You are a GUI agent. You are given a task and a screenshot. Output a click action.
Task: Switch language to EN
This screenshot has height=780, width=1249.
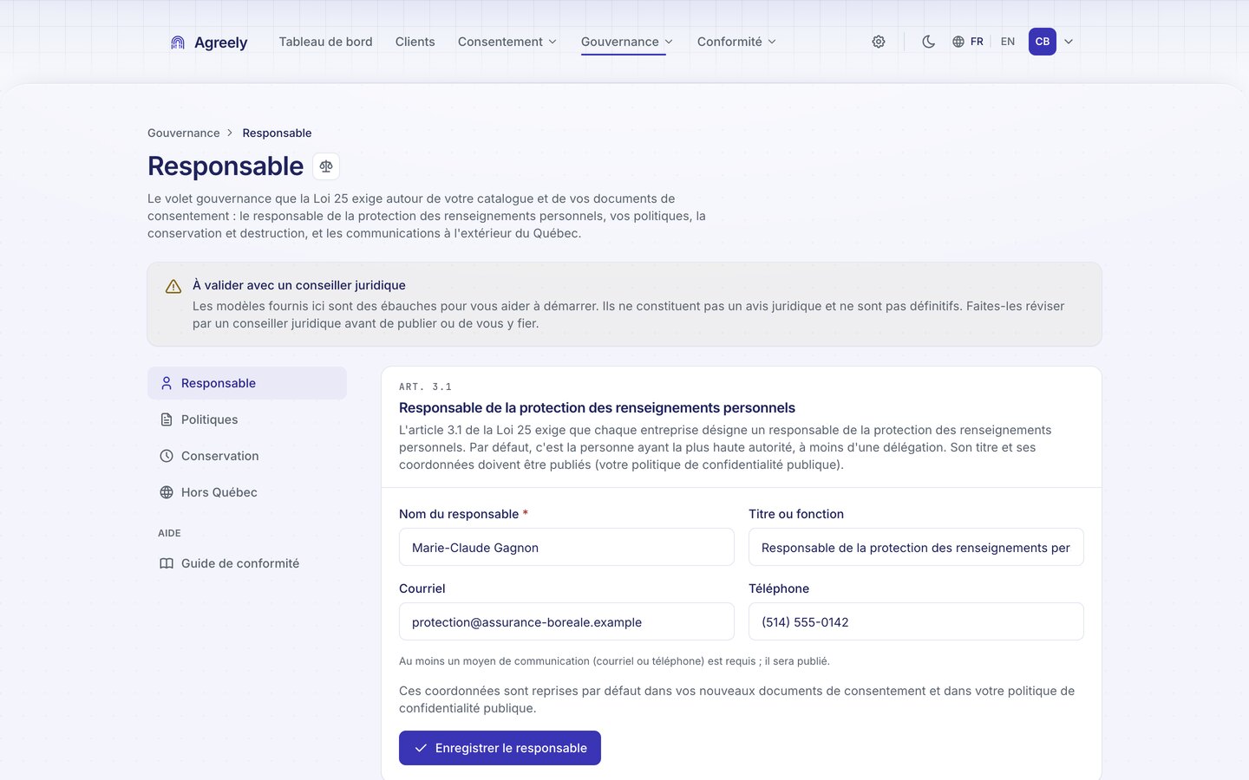pos(1008,42)
